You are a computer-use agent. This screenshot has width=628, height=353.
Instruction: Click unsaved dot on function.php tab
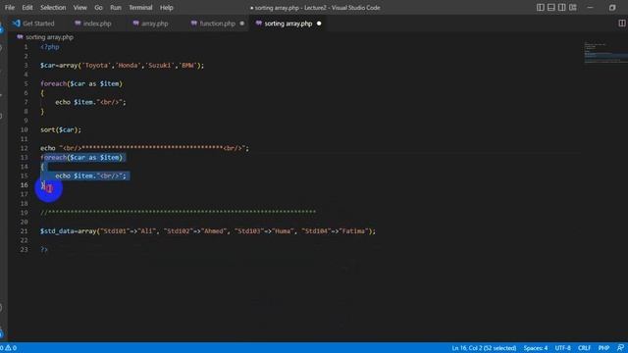242,24
